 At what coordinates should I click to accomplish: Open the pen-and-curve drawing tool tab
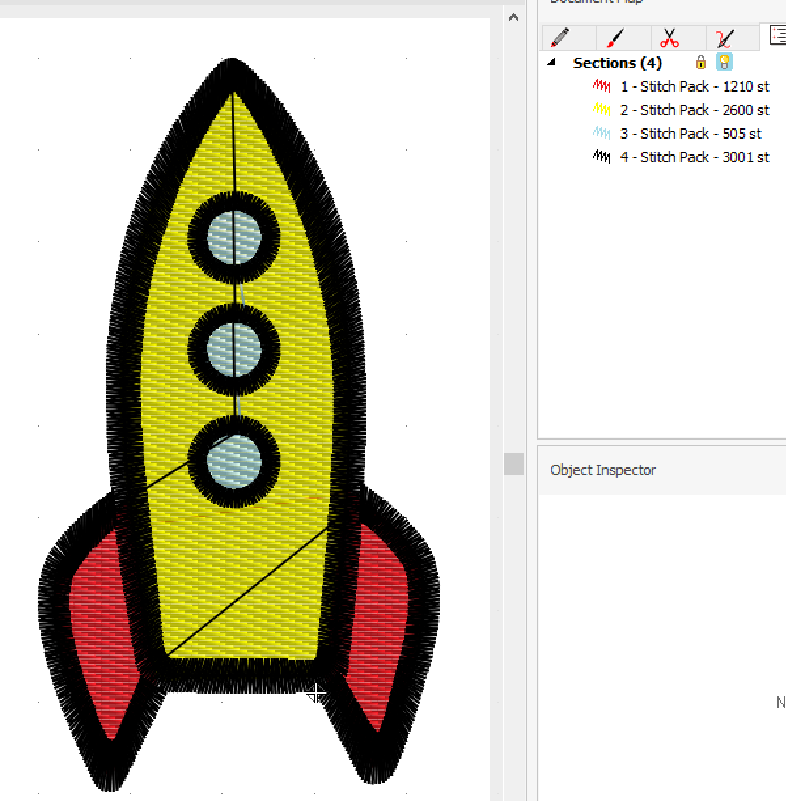click(x=724, y=38)
